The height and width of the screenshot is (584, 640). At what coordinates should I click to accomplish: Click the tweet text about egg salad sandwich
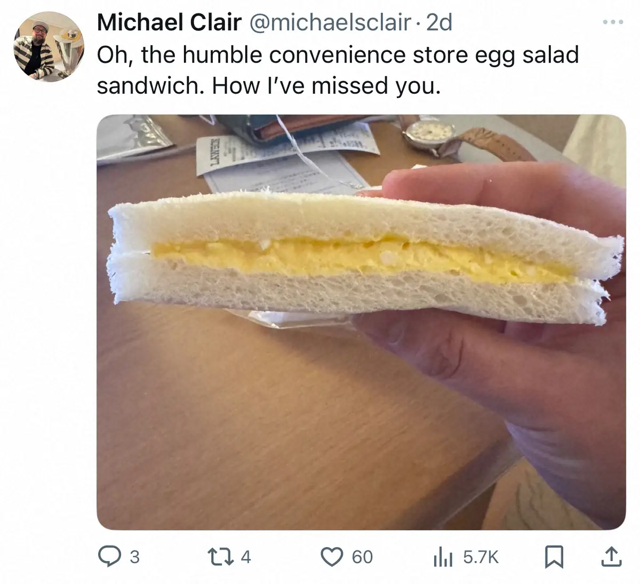click(x=337, y=70)
